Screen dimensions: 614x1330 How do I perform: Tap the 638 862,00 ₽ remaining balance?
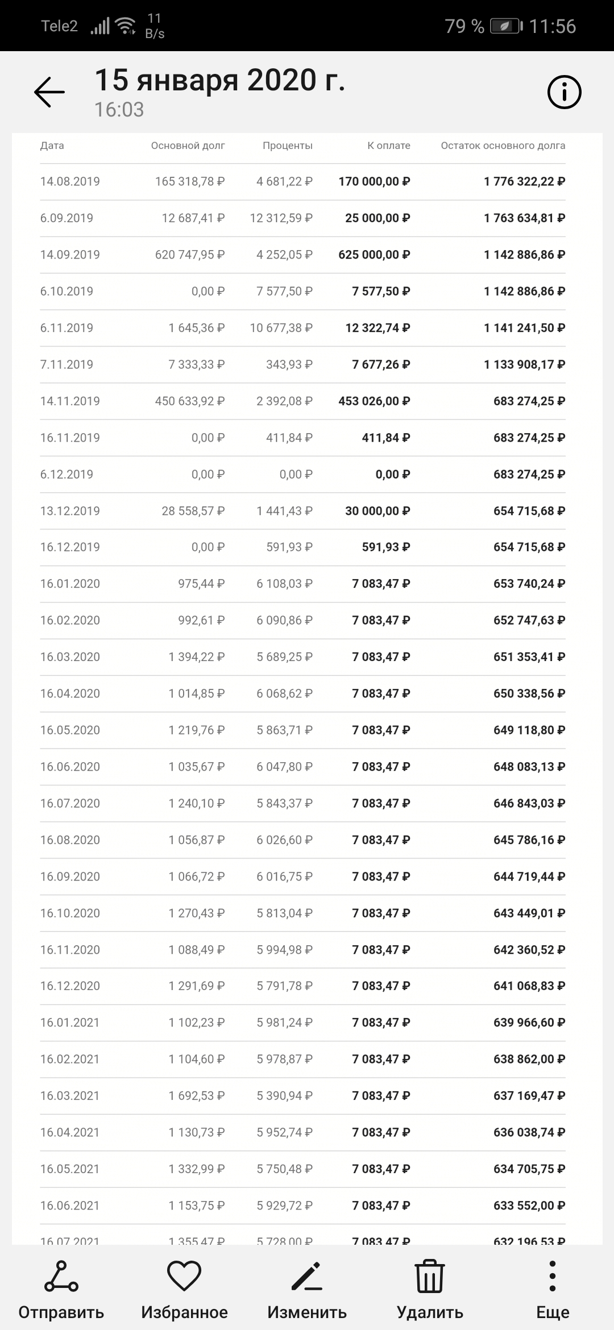pos(529,1059)
